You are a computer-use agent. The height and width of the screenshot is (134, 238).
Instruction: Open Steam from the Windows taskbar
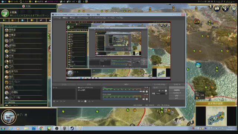click(72, 128)
